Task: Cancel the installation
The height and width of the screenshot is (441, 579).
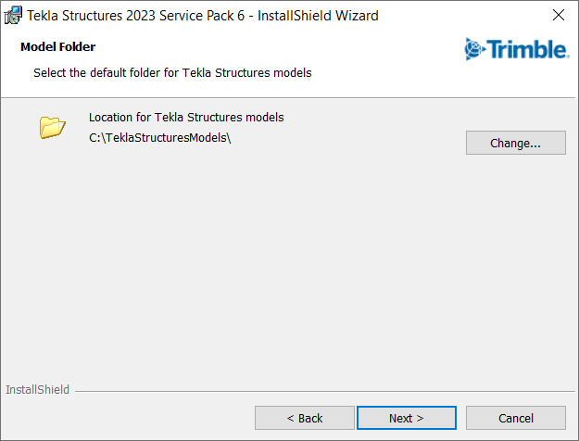Action: pos(516,418)
